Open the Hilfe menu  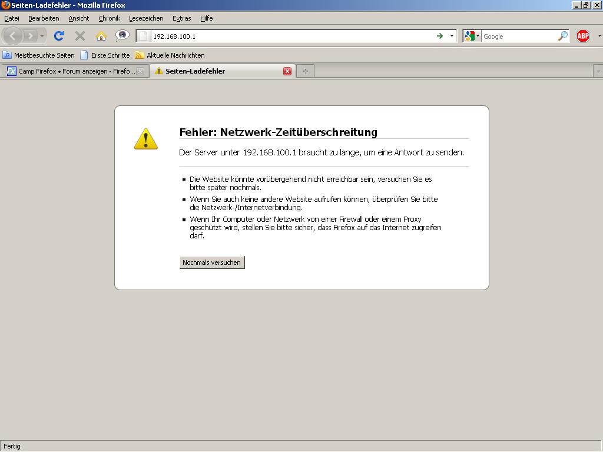pos(207,18)
